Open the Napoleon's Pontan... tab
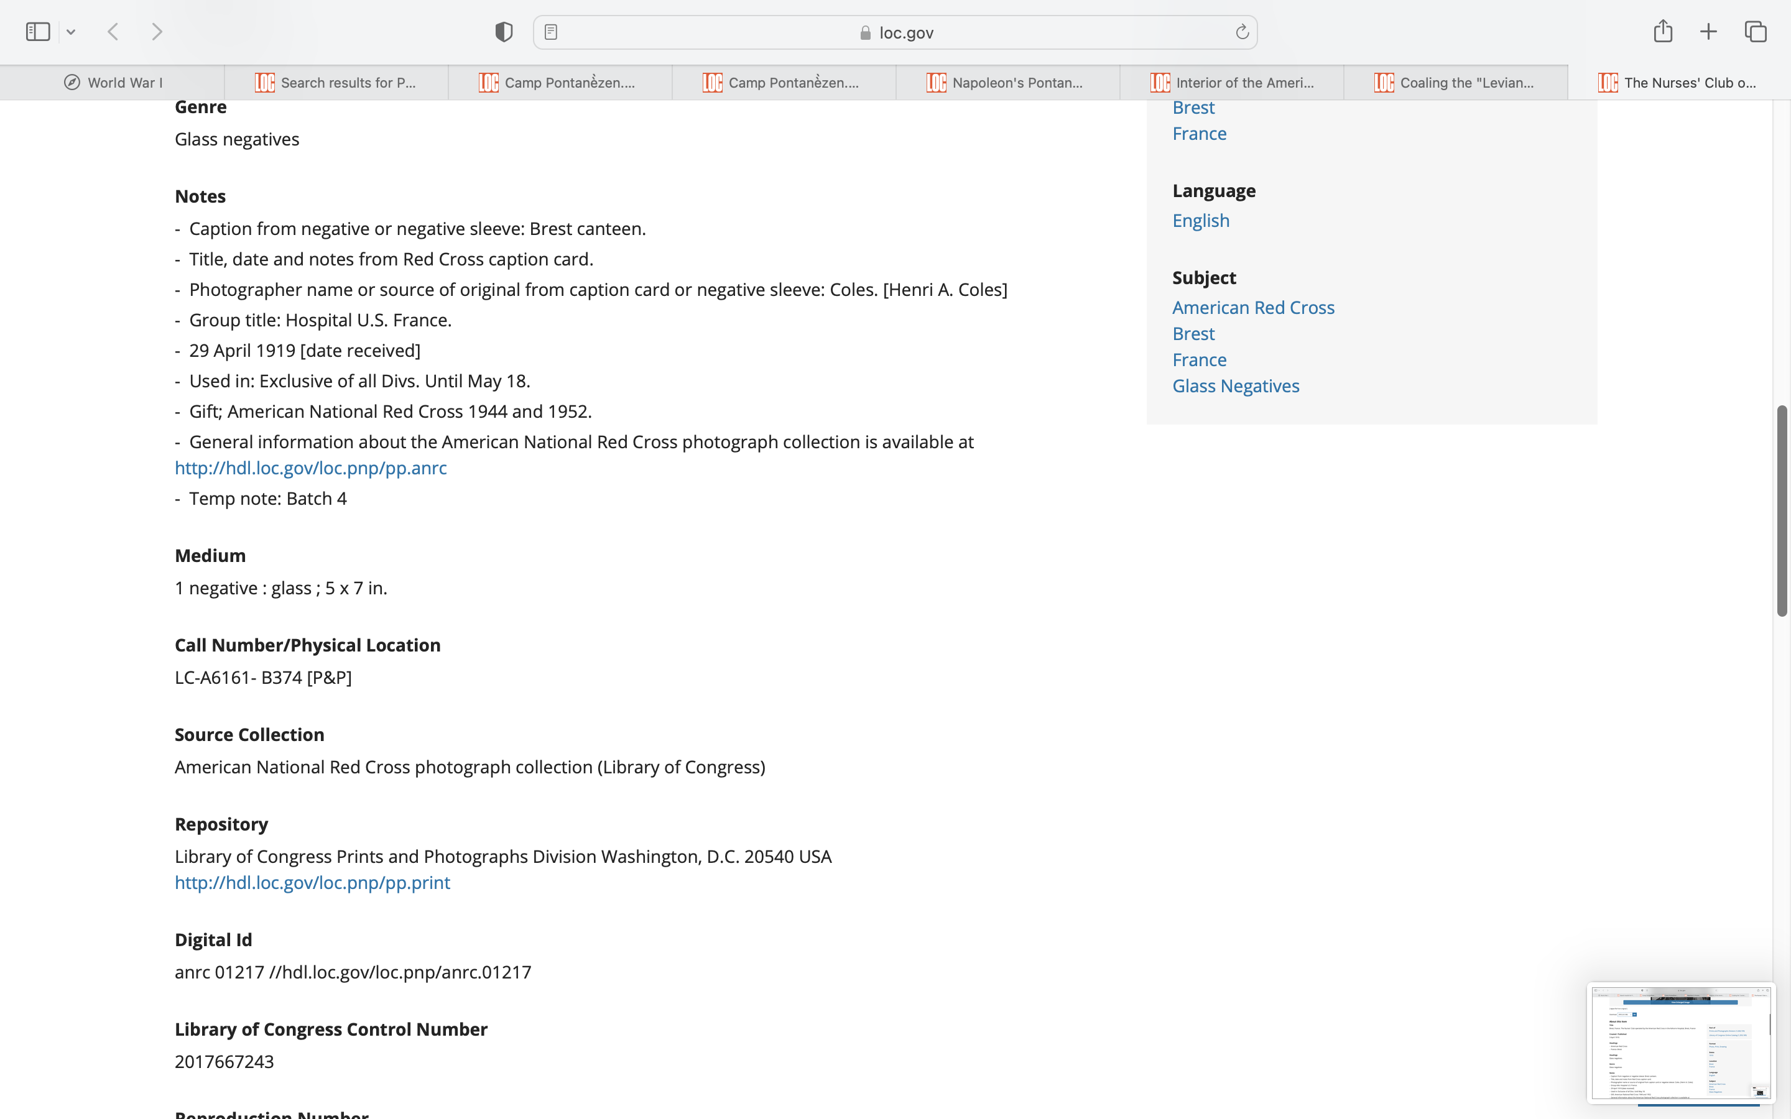This screenshot has height=1119, width=1791. click(x=1007, y=83)
